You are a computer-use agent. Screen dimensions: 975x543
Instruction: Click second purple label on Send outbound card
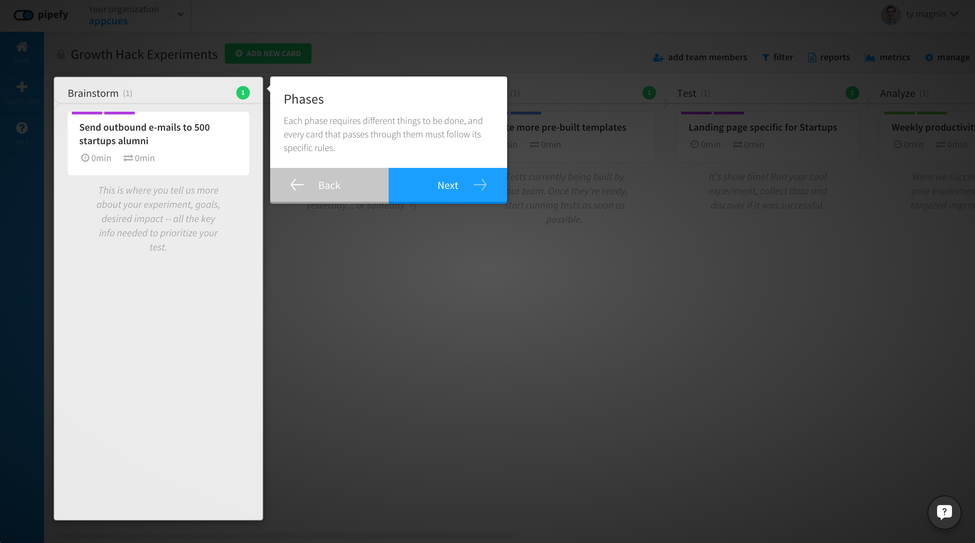tap(119, 113)
